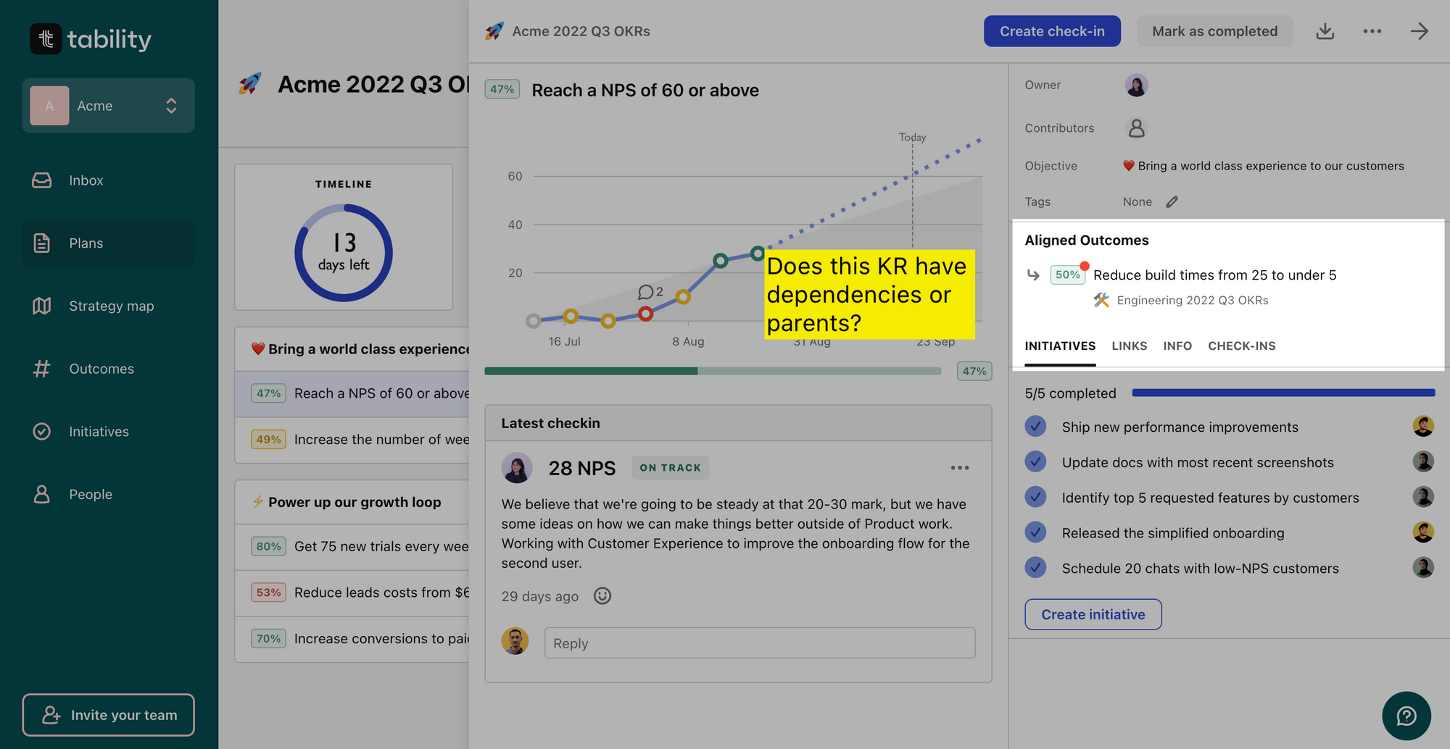Viewport: 1450px width, 749px height.
Task: Click the Engineering 2022 Q3 OKRs tools icon
Action: pos(1101,300)
